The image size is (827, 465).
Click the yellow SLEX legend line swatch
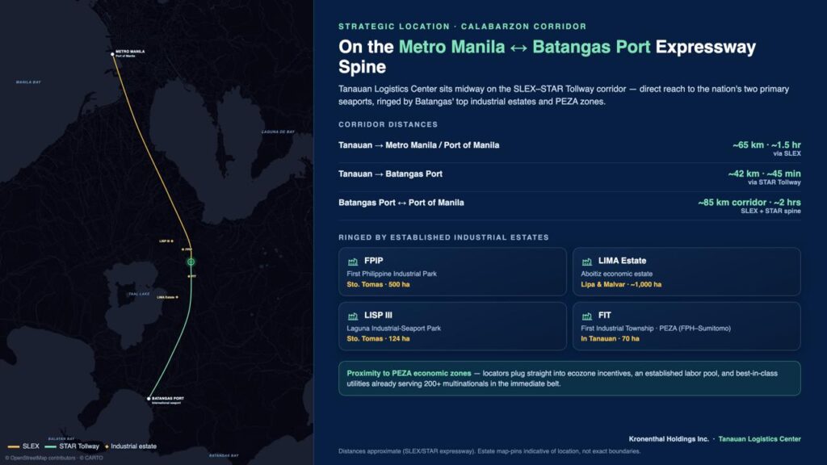[14, 446]
